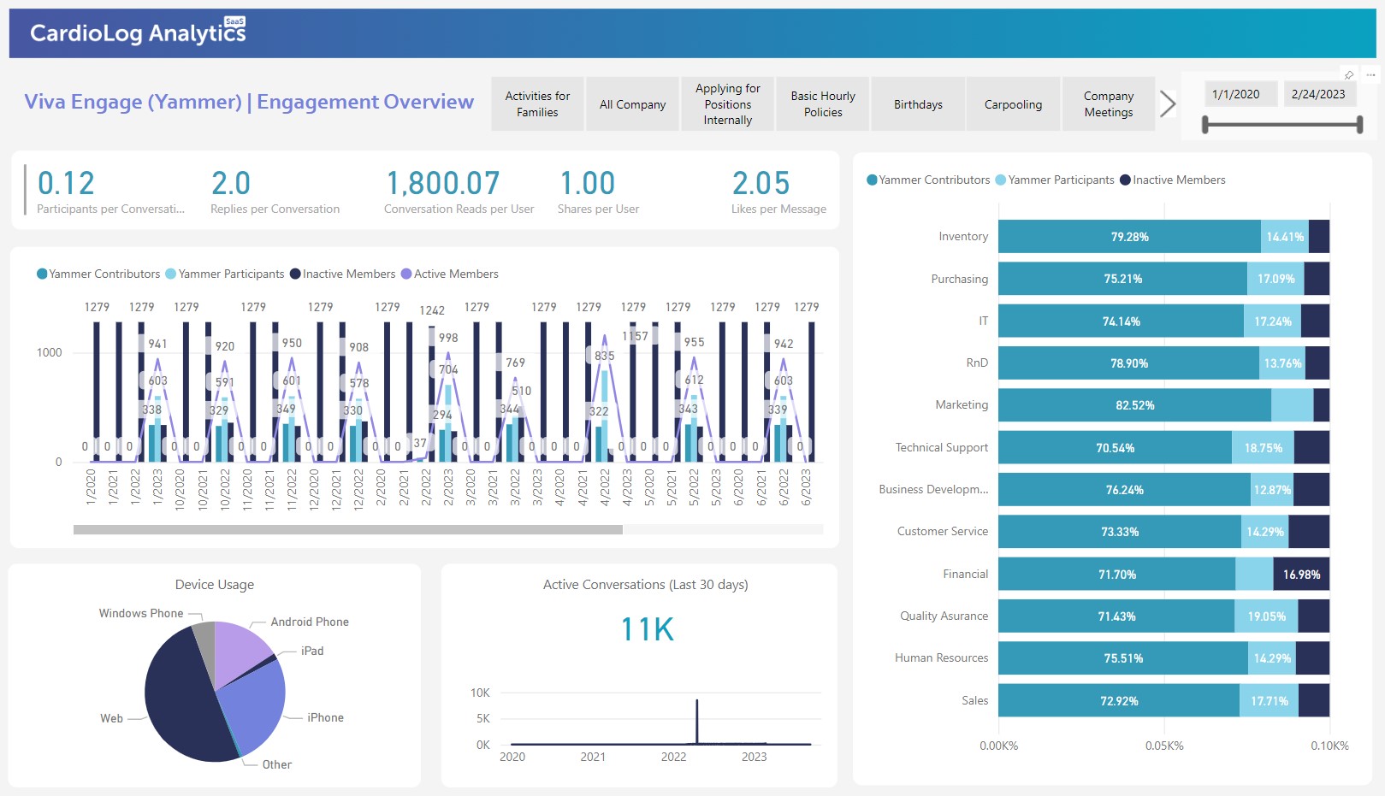The image size is (1385, 796).
Task: Click the pin visual icon above date slicer
Action: point(1349,75)
